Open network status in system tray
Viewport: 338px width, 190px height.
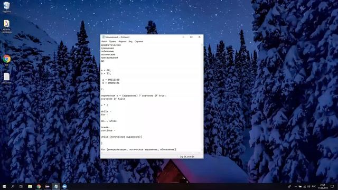[304, 186]
